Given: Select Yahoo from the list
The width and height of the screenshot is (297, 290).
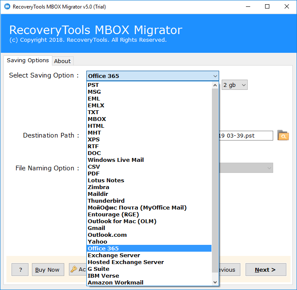Looking at the screenshot, I should tap(149, 242).
